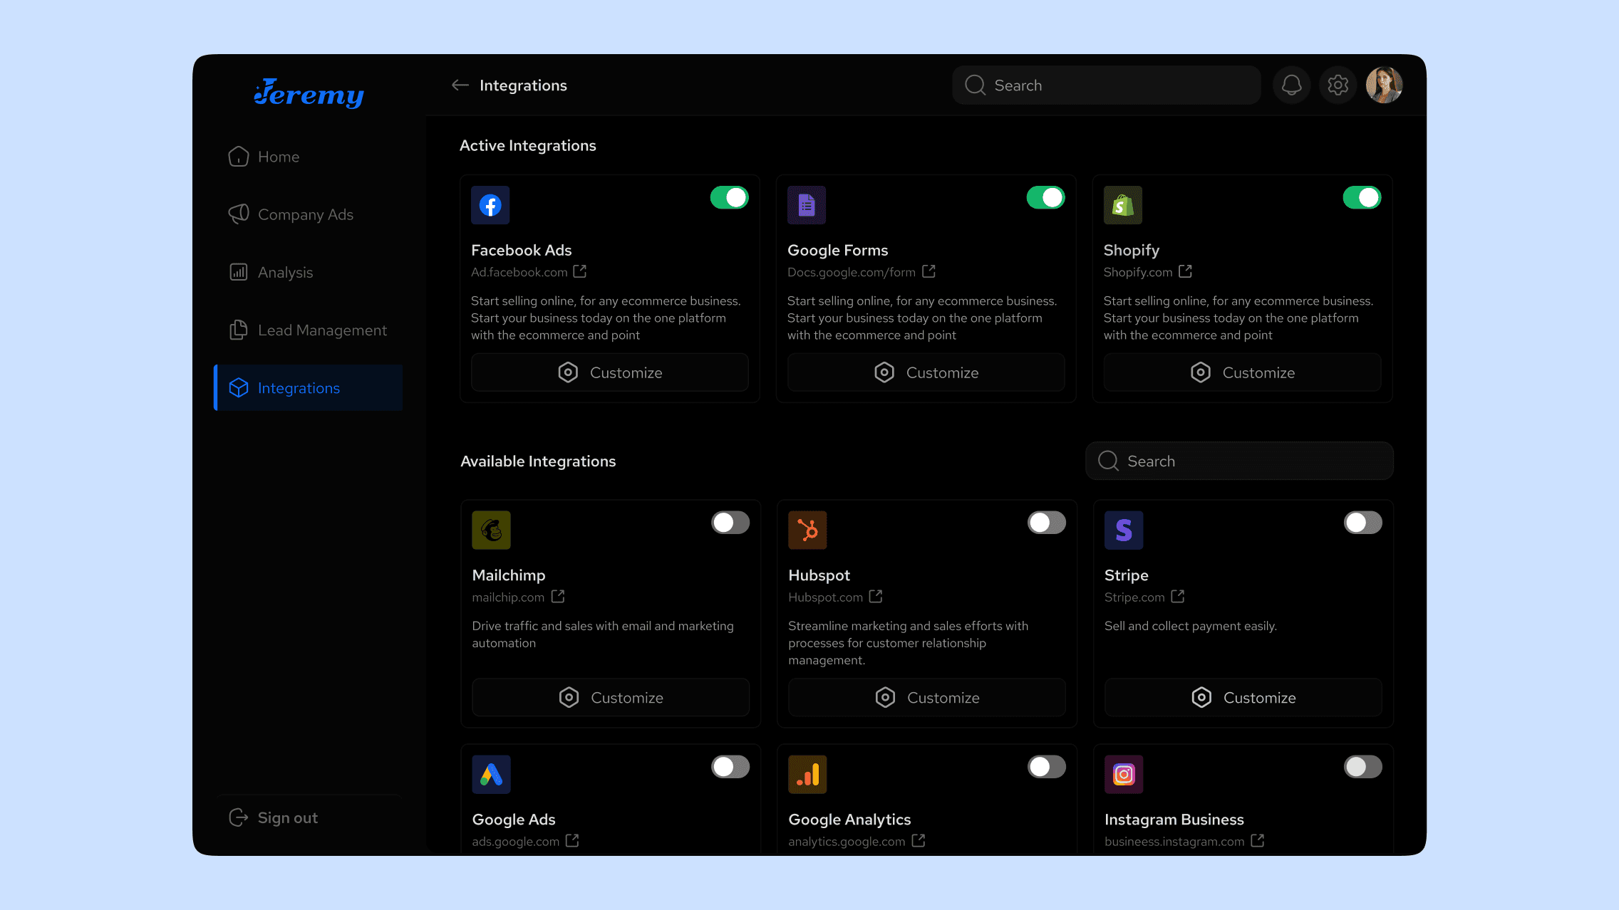Disable the Facebook Ads integration toggle

pos(729,197)
